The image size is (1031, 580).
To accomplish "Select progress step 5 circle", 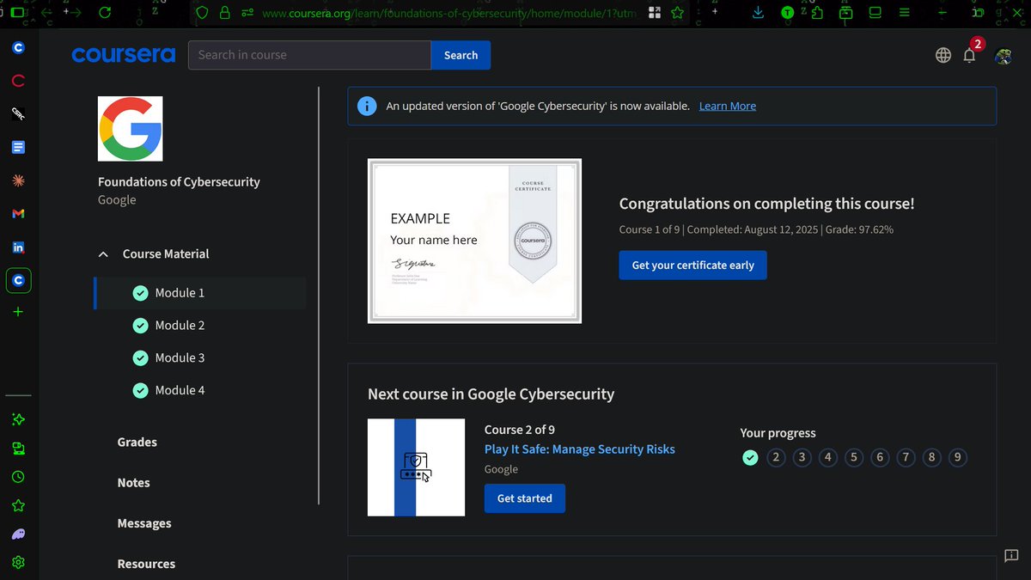I will pos(854,457).
